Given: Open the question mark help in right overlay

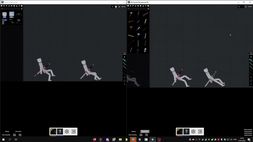Looking at the screenshot, I should click(x=187, y=132).
